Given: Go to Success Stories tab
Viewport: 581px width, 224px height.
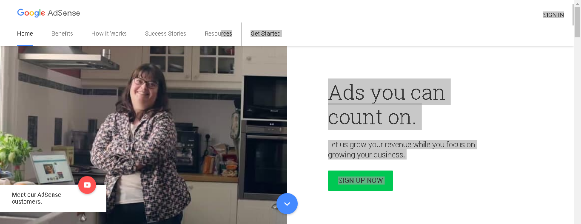Looking at the screenshot, I should (165, 34).
